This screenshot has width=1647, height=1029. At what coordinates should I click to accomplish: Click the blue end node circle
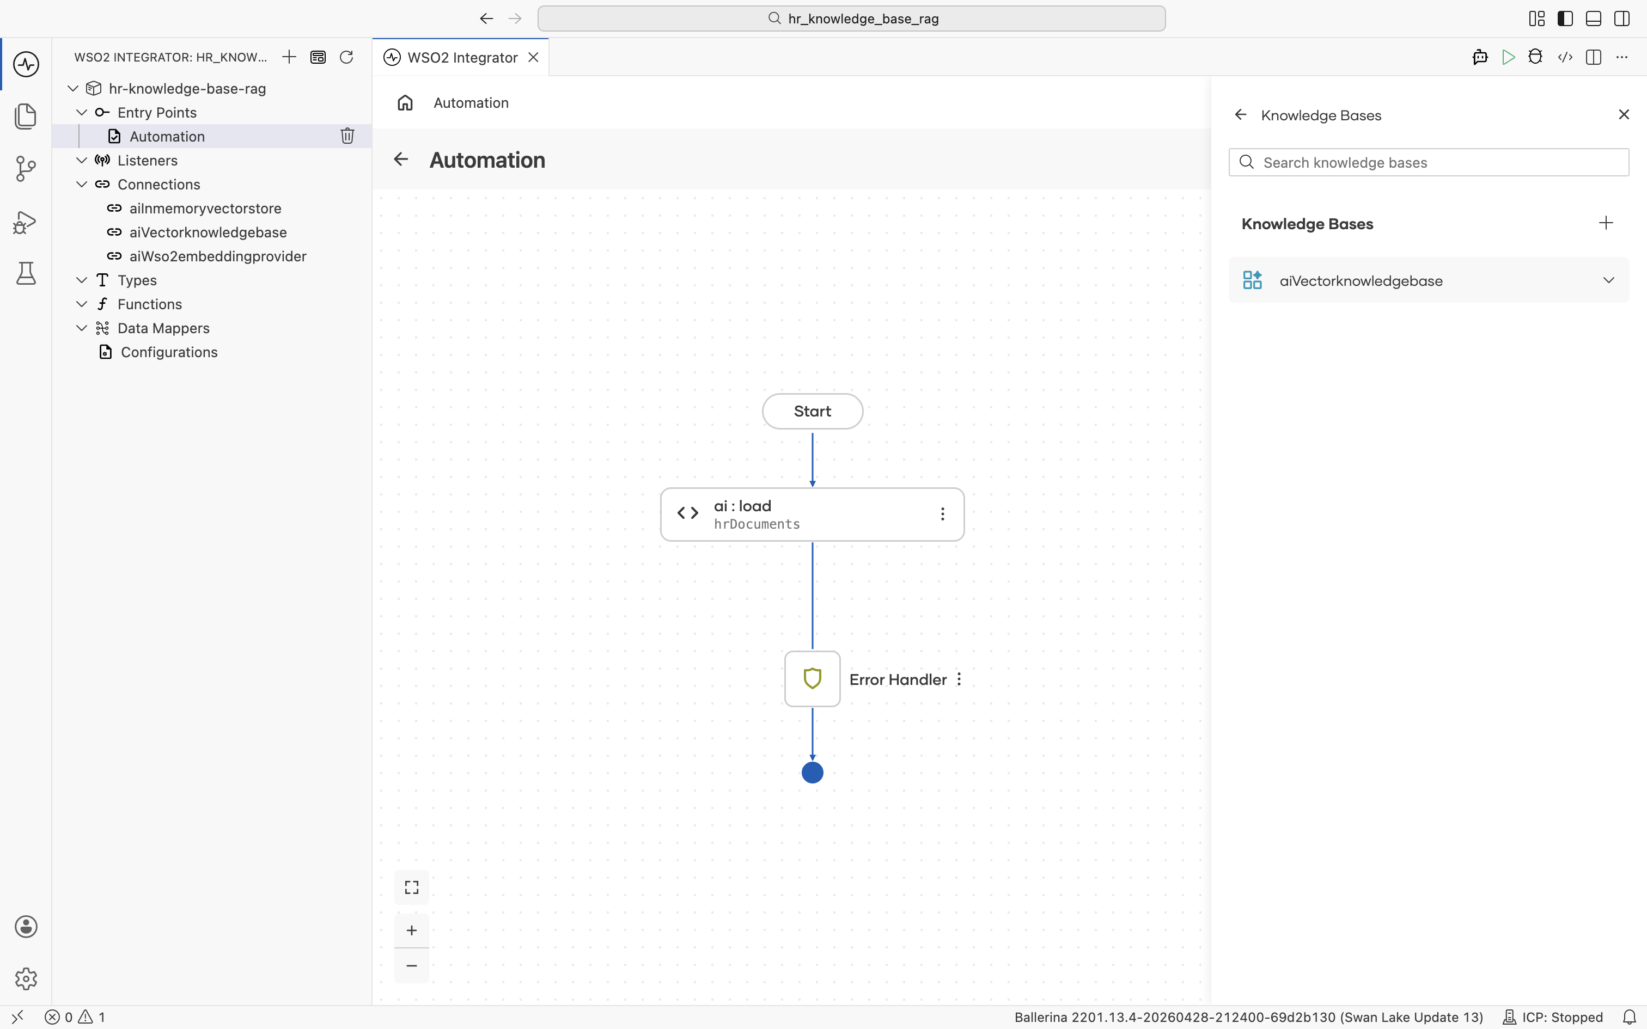(x=813, y=773)
